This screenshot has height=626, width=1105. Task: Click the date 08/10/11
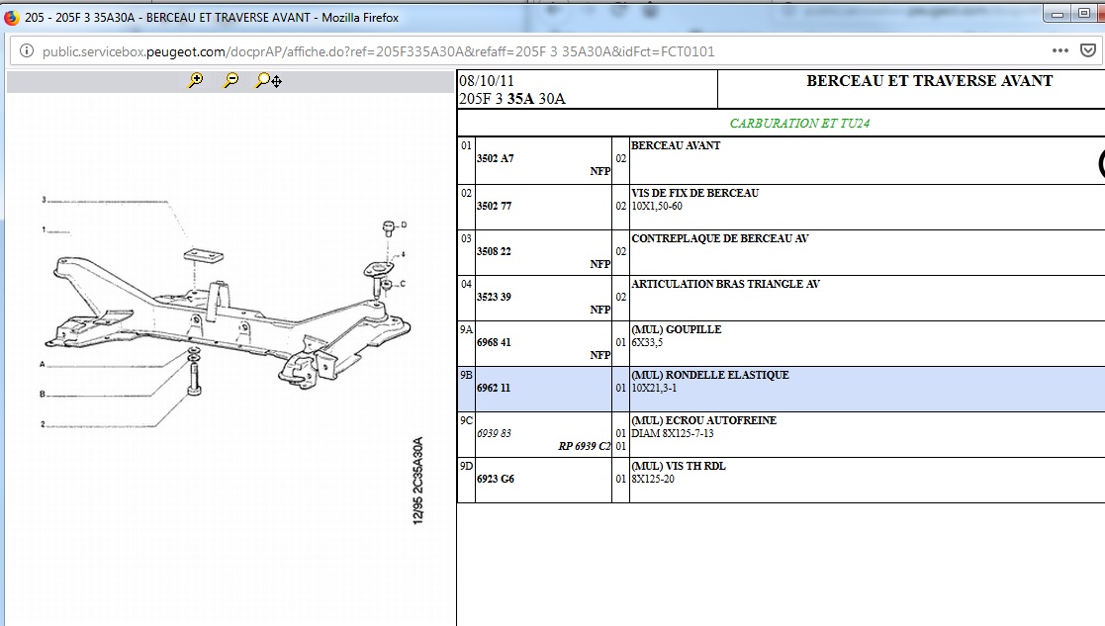[487, 81]
